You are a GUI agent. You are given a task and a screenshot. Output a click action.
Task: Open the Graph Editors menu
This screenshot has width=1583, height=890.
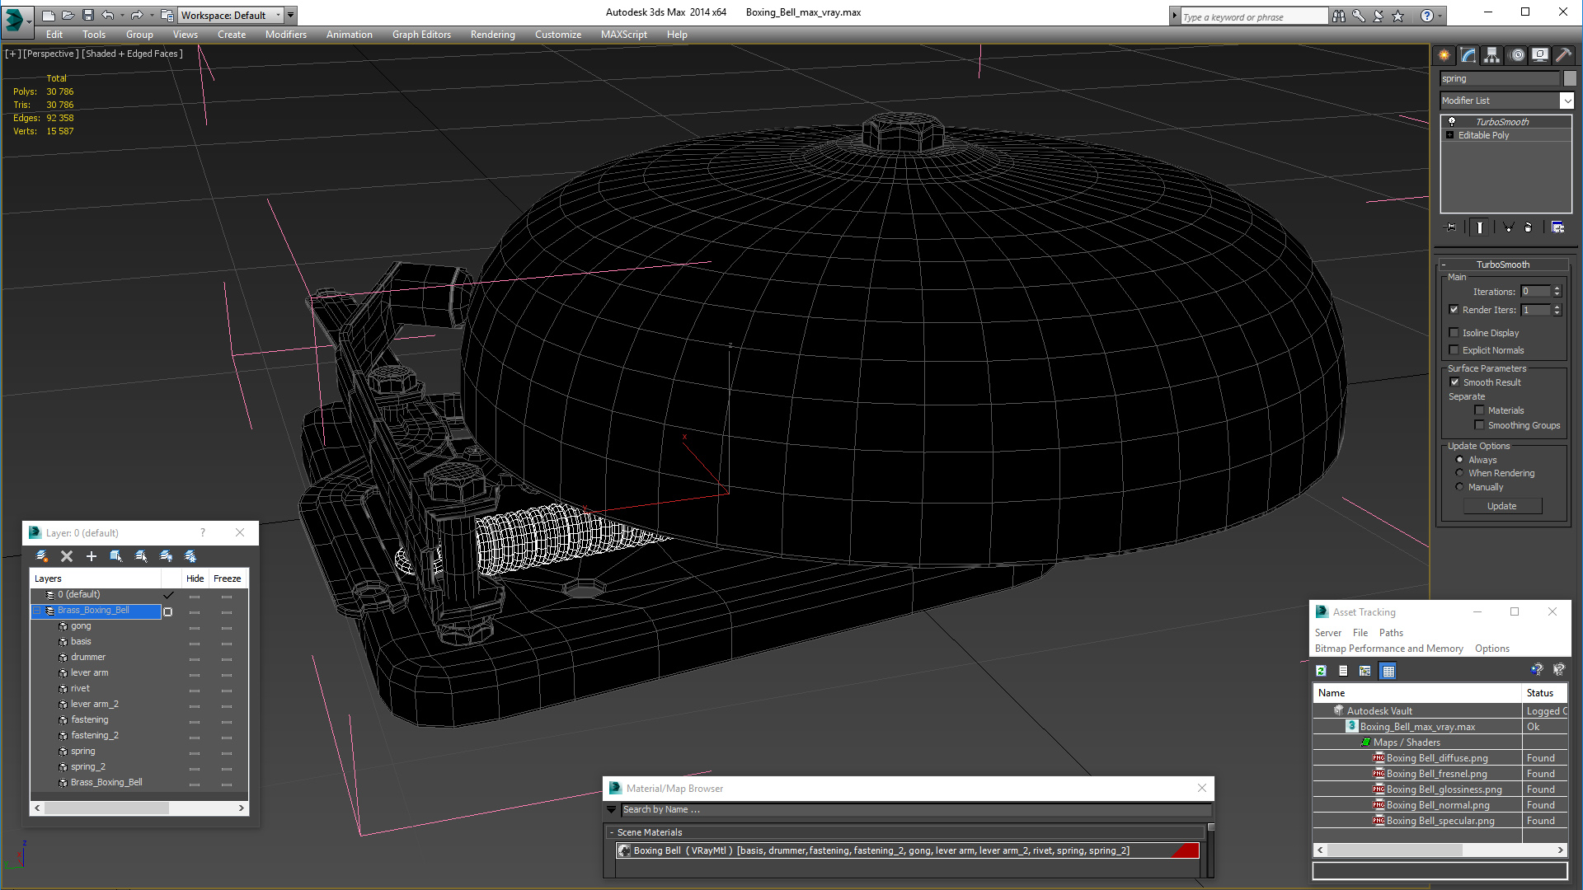[x=421, y=35]
